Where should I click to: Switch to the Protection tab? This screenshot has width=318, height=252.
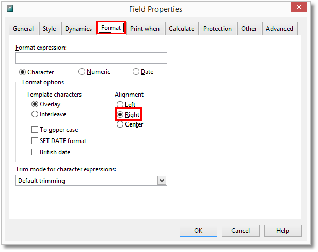coord(217,29)
